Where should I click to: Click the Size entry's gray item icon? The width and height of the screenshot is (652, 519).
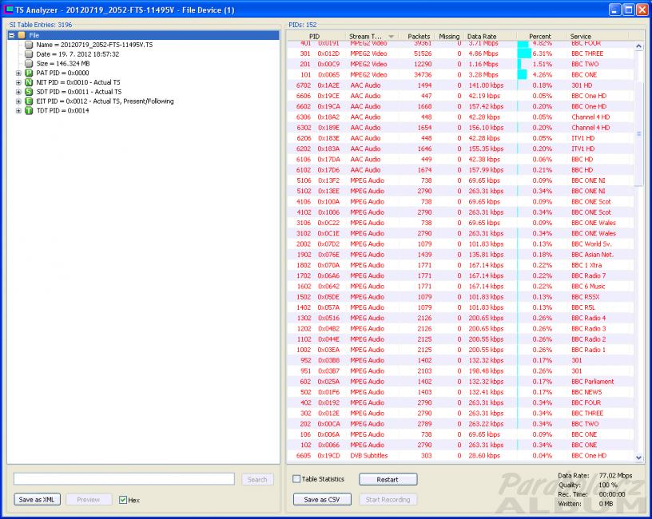tap(29, 64)
